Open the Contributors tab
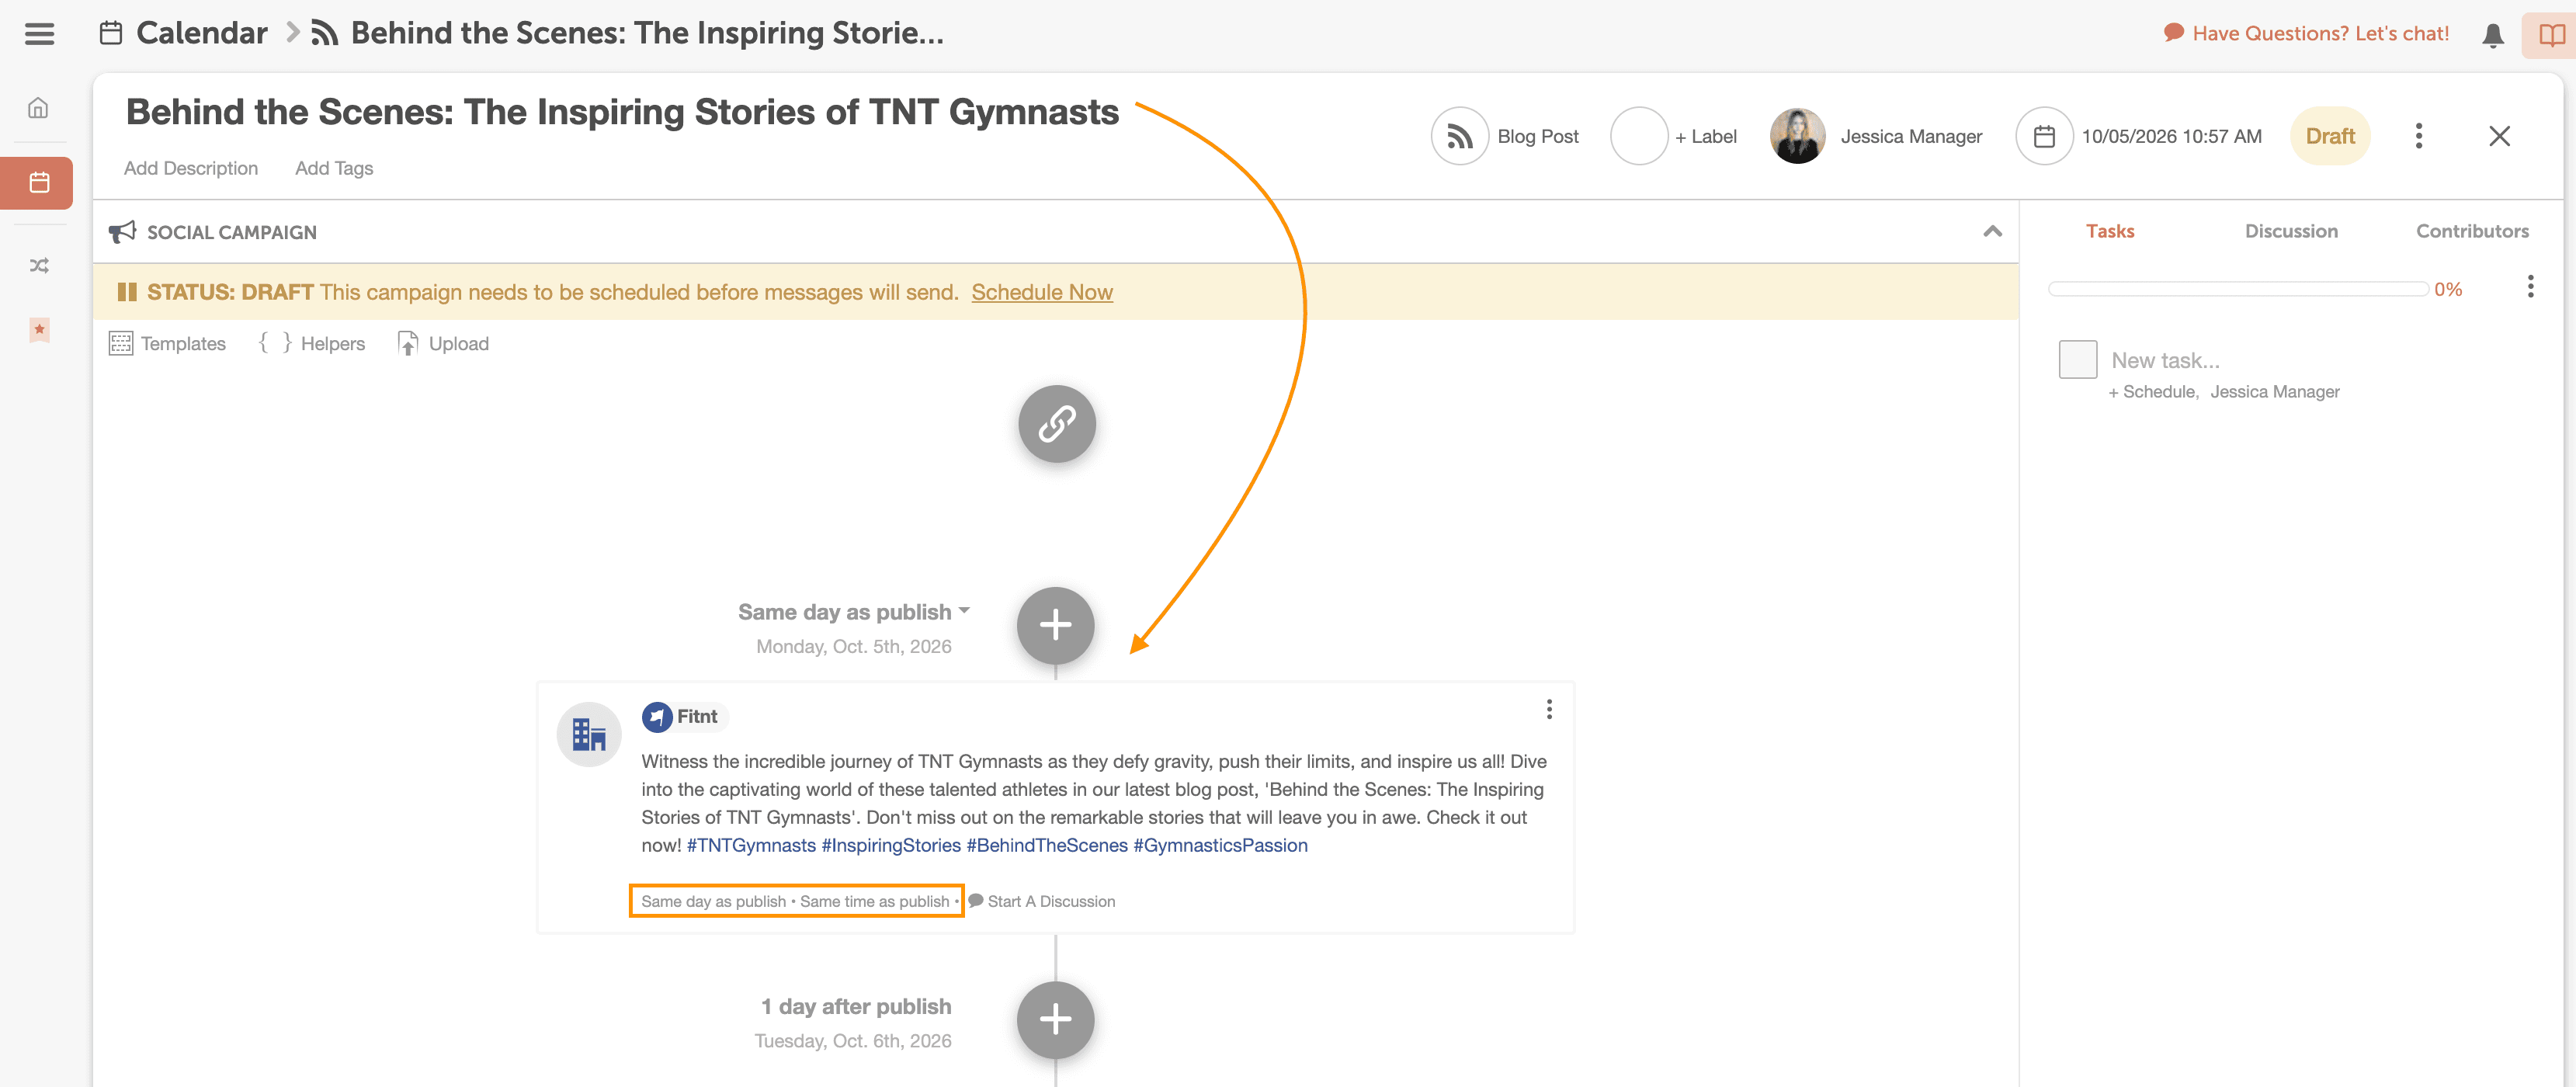 2471,231
